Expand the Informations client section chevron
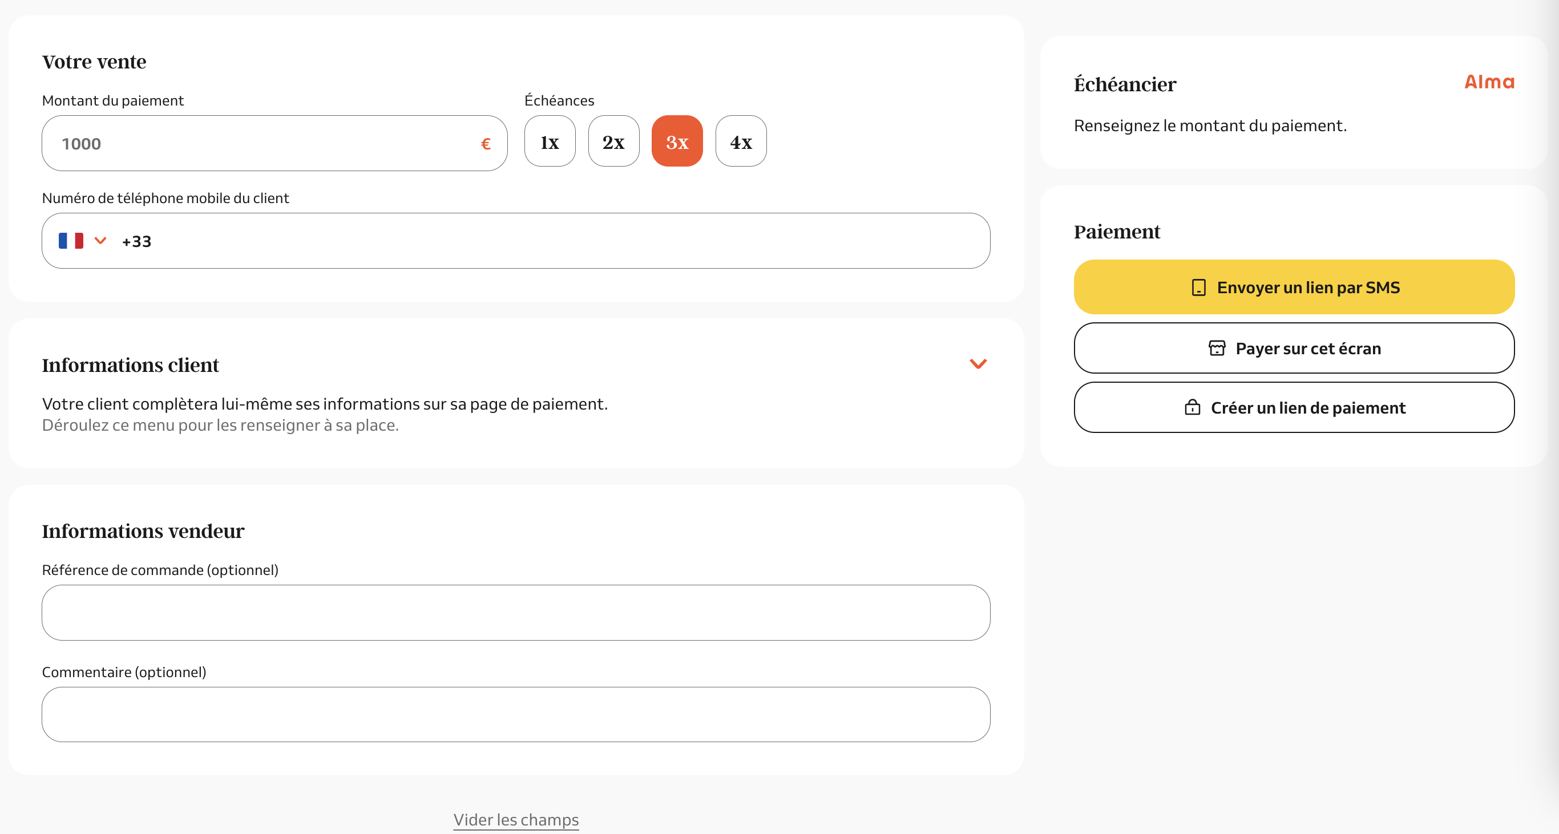The width and height of the screenshot is (1559, 834). [978, 363]
